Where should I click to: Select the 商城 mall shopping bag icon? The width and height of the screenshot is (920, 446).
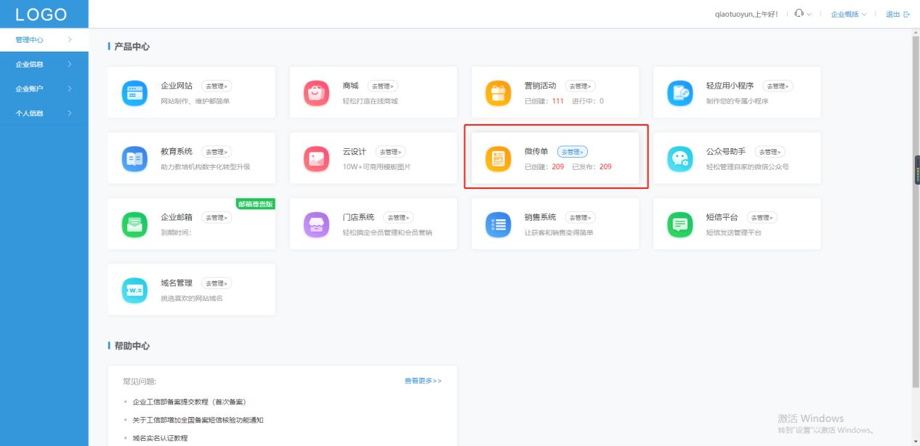315,92
